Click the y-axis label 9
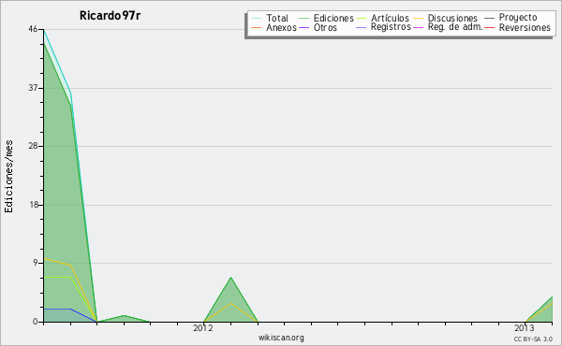This screenshot has width=562, height=346. click(x=36, y=263)
